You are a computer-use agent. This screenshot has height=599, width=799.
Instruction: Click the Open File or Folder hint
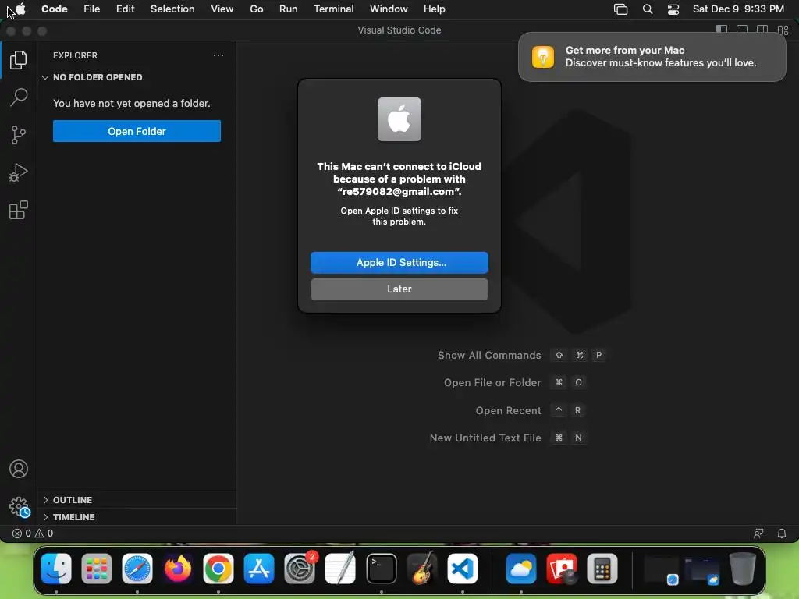coord(515,382)
